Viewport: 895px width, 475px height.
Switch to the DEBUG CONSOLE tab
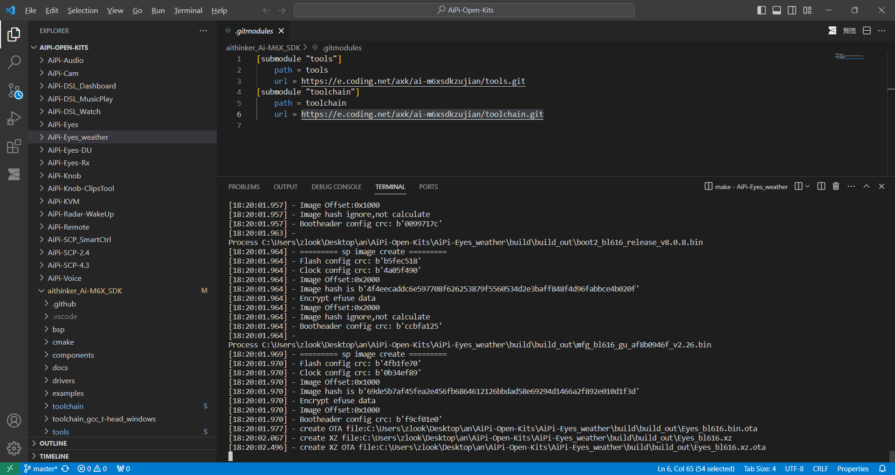[x=337, y=187]
